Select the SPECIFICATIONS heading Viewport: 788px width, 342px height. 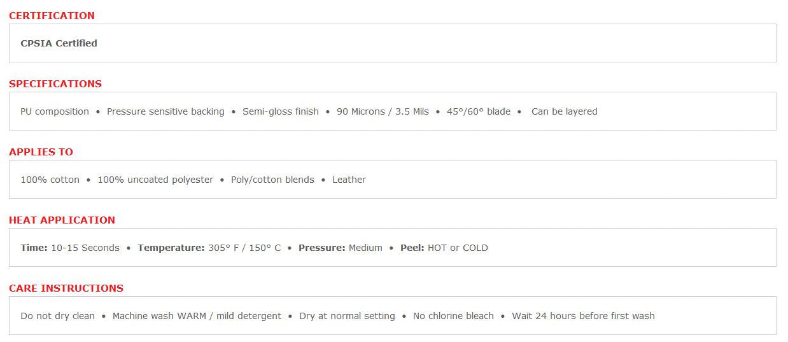tap(55, 83)
